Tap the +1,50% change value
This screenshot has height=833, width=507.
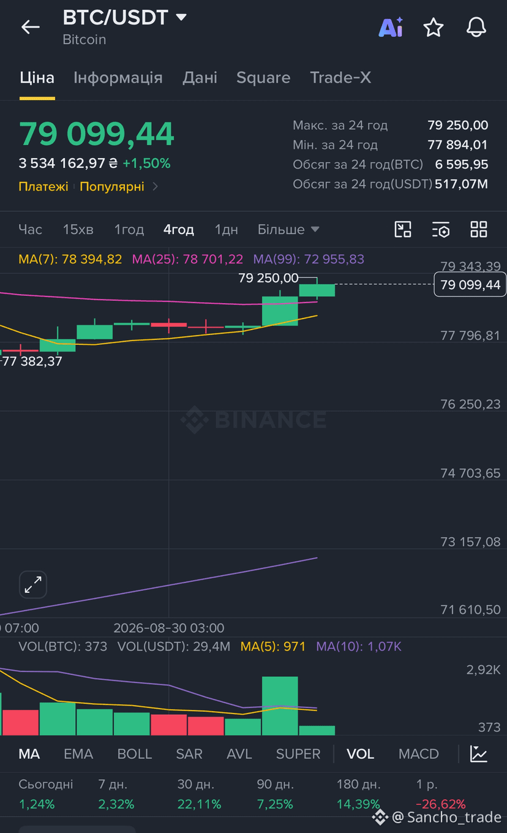146,164
